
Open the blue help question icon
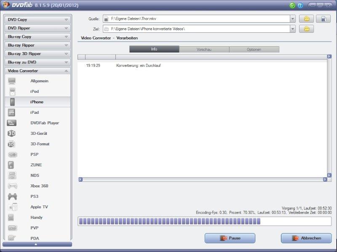point(300,5)
